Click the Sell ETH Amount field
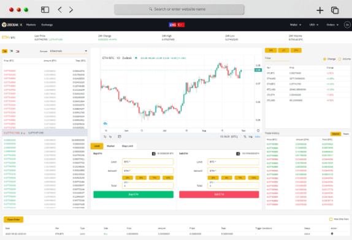Viewport: 352px width, 240px height. [x=233, y=171]
